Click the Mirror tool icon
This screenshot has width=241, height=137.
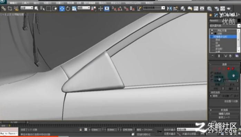click(169, 9)
